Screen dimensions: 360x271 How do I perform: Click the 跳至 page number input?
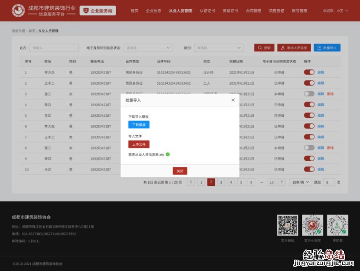click(329, 182)
